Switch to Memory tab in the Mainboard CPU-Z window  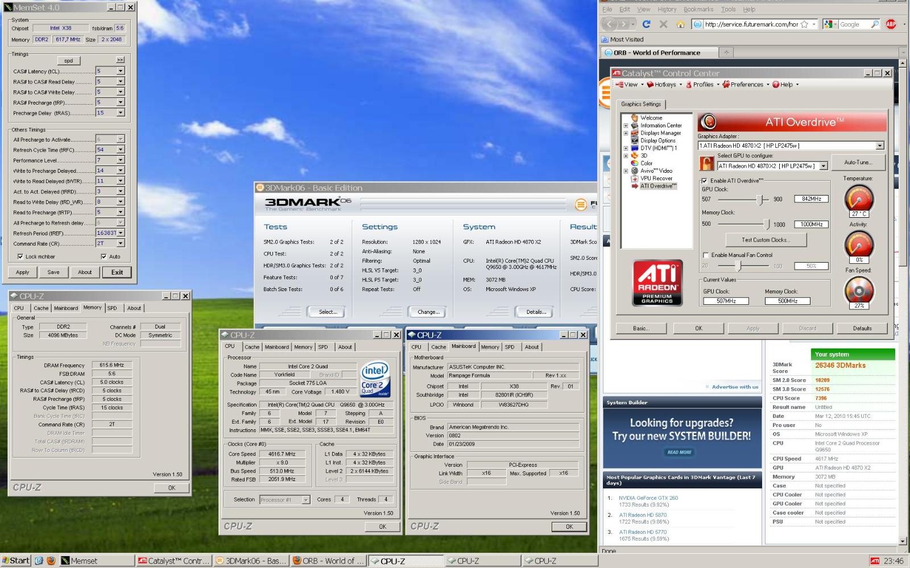490,347
